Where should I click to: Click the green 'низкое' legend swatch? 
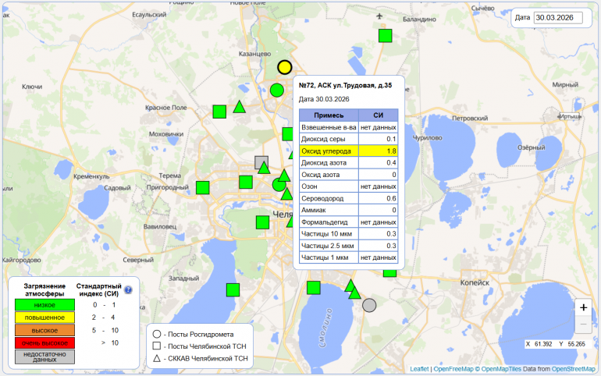click(44, 305)
